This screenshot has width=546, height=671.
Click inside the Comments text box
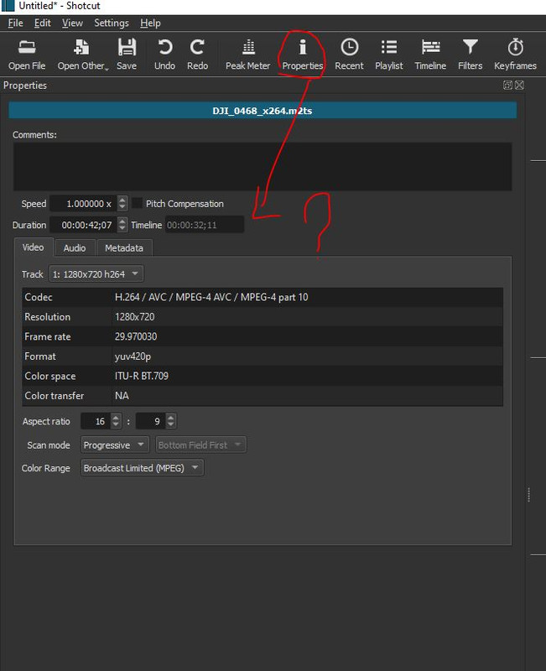point(263,166)
